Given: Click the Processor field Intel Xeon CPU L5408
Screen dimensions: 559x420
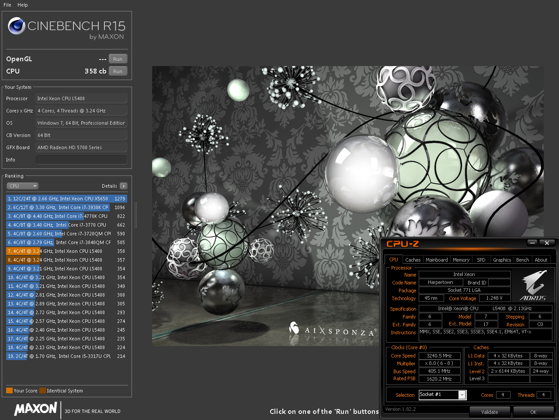Looking at the screenshot, I should click(81, 98).
